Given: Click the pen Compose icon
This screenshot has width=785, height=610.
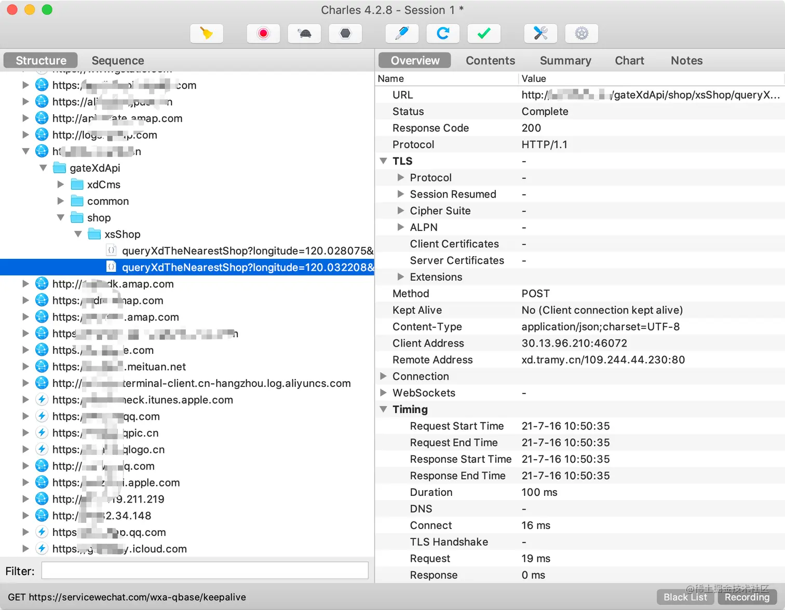Looking at the screenshot, I should click(402, 34).
